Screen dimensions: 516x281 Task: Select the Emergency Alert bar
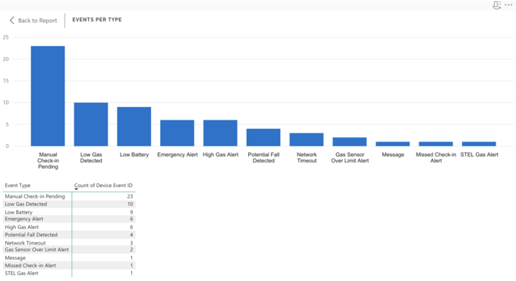pyautogui.click(x=177, y=133)
